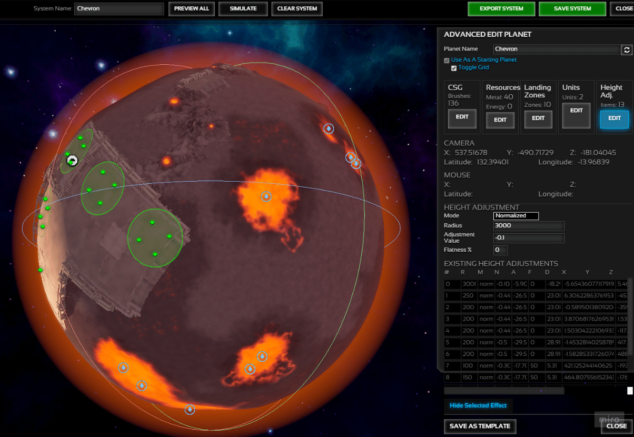Image resolution: width=634 pixels, height=437 pixels.
Task: Select height adjustment row 1
Action: (x=536, y=296)
